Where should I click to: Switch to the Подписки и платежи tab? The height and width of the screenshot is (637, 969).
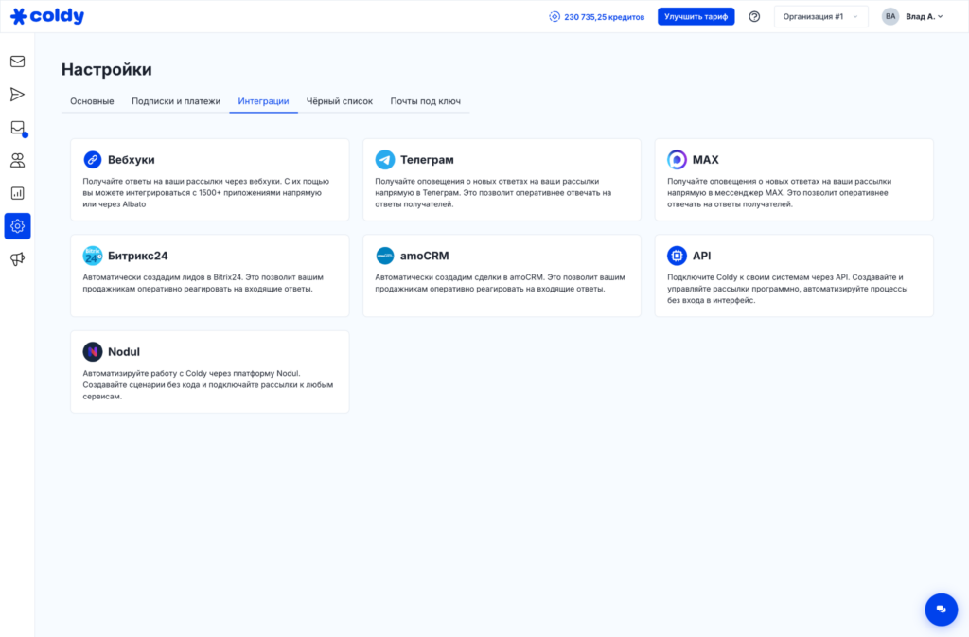point(176,101)
